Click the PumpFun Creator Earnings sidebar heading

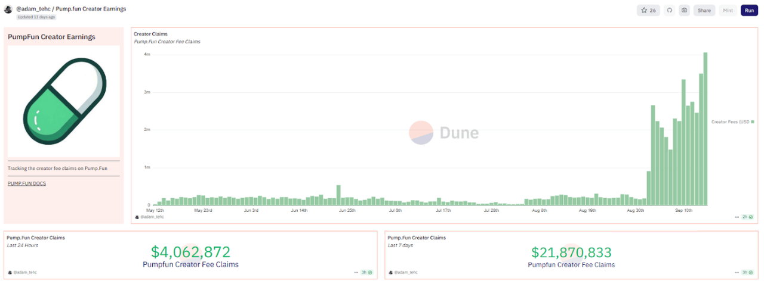(51, 37)
